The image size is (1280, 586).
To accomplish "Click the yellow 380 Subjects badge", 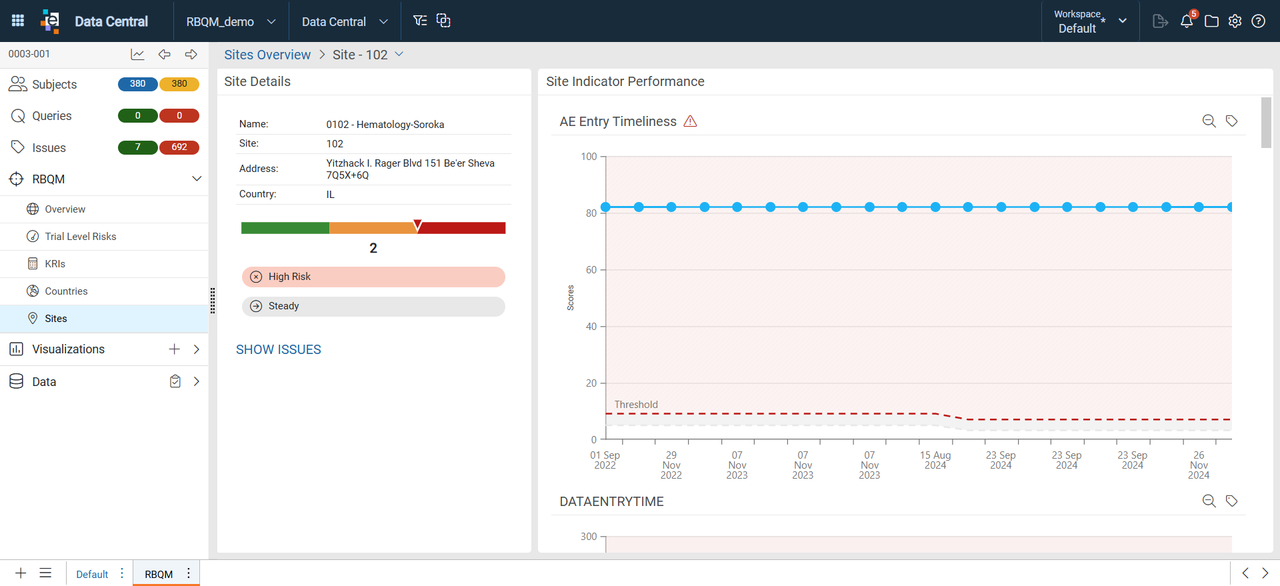I will pos(179,84).
